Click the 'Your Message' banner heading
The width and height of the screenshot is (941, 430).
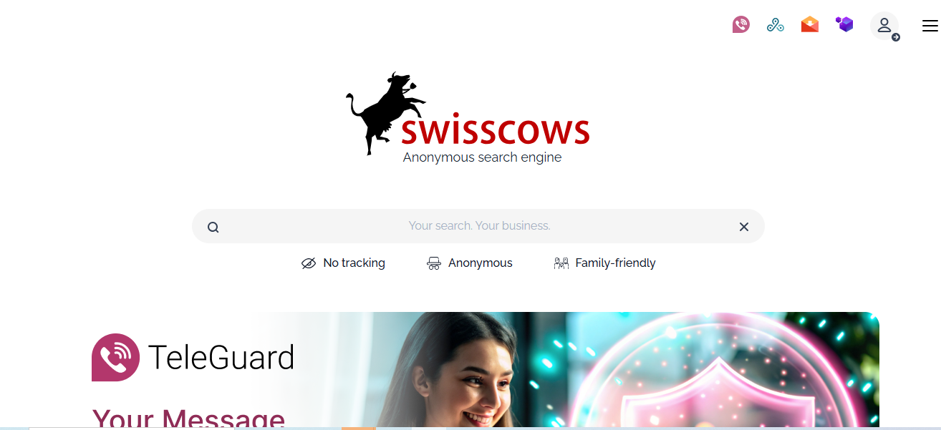click(188, 418)
